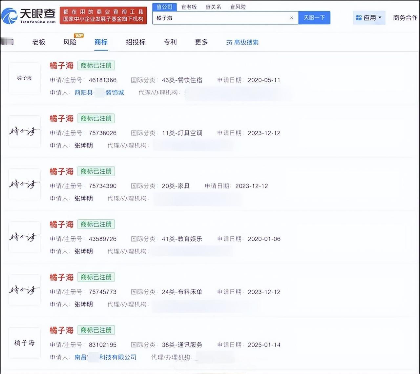Viewport: 420px width, 374px height.
Task: Click registration number 46181366
Action: tap(103, 80)
